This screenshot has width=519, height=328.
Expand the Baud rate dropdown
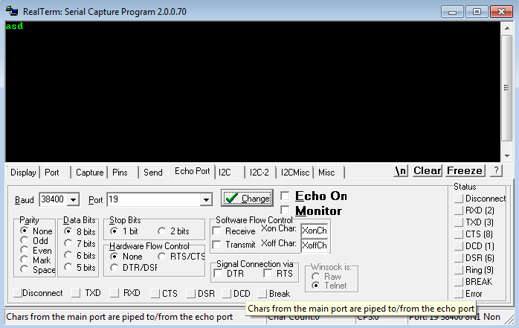click(x=73, y=199)
